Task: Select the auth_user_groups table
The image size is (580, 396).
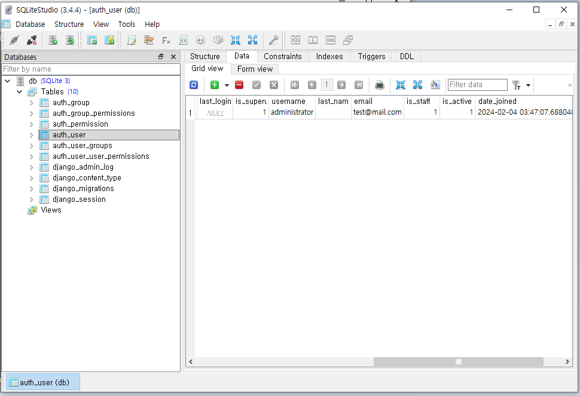Action: 82,146
